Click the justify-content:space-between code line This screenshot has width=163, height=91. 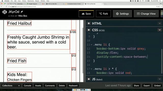point(122,57)
